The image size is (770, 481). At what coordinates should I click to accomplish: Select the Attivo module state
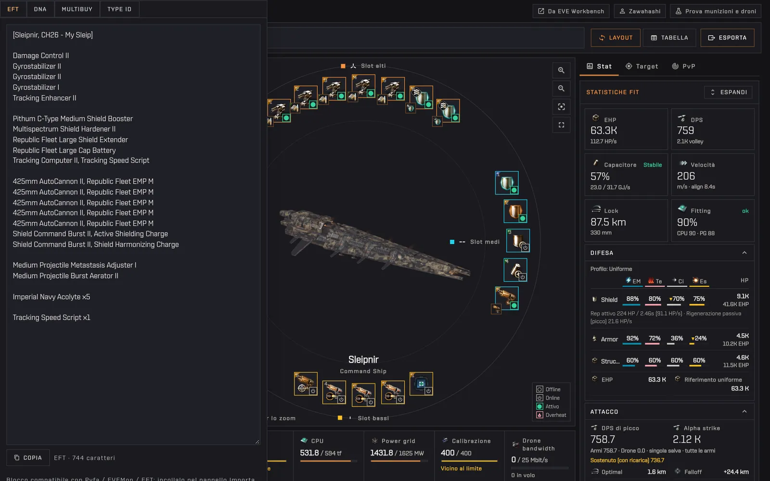pos(548,406)
